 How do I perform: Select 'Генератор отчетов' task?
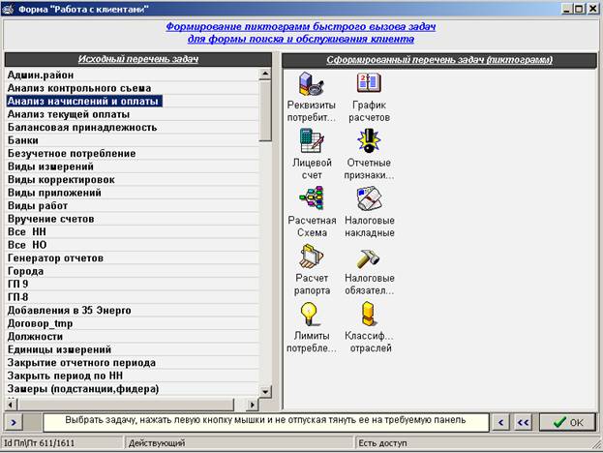[132, 258]
